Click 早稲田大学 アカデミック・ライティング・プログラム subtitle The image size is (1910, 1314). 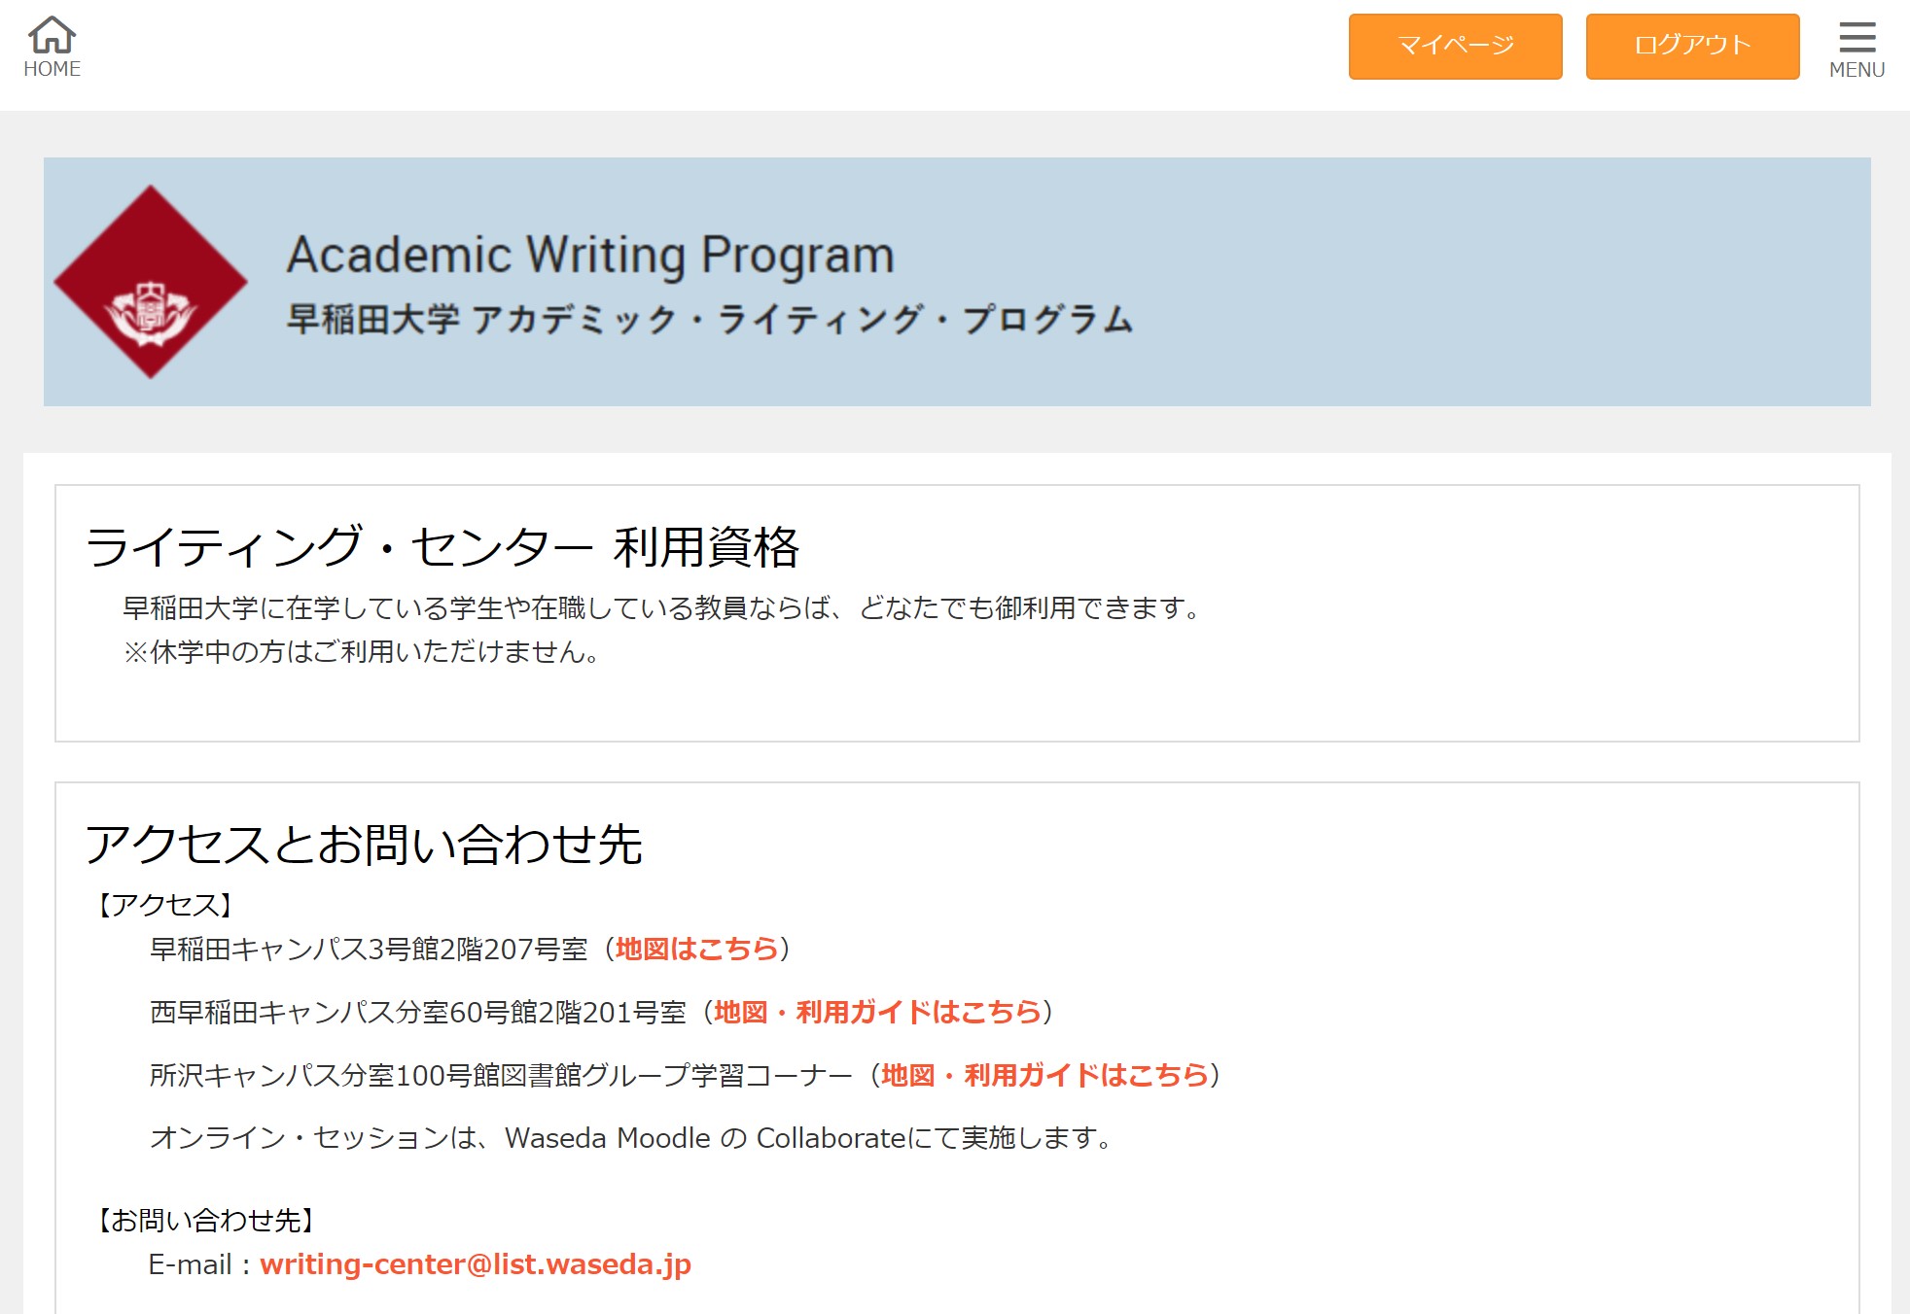tap(710, 319)
